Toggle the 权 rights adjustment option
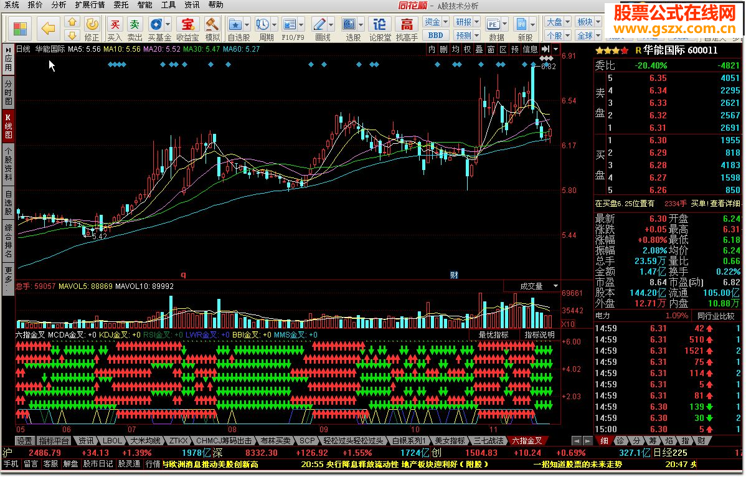The height and width of the screenshot is (477, 746). (x=467, y=49)
